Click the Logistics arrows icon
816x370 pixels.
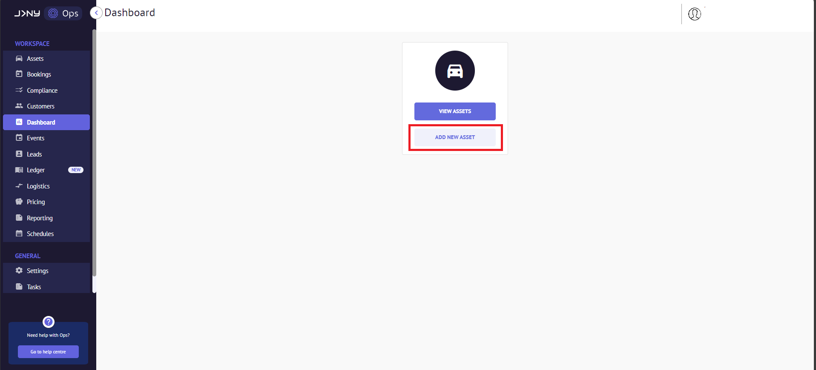(x=19, y=186)
